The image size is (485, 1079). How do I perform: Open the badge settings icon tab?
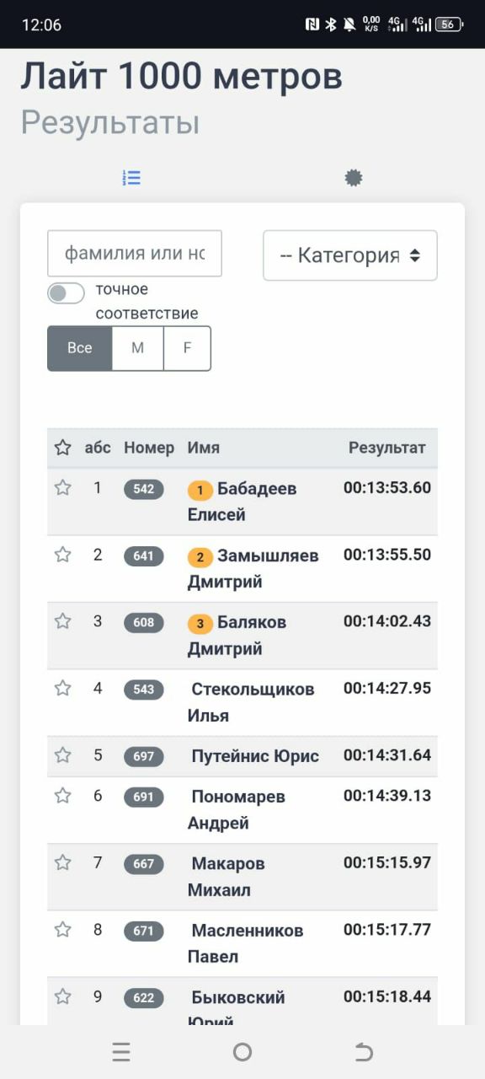(354, 178)
